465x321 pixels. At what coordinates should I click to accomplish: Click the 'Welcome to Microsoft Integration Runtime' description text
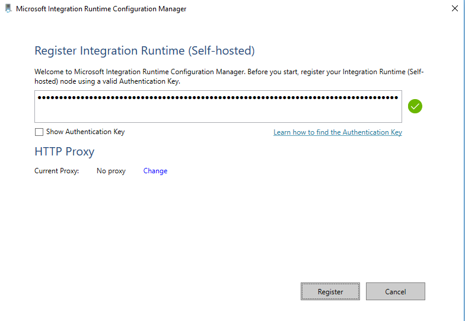229,77
